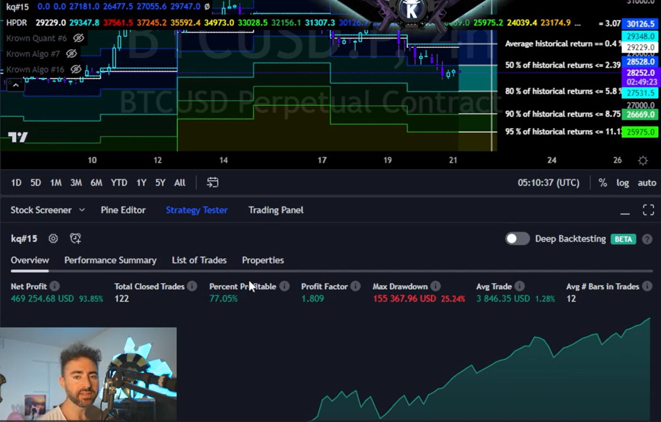The image size is (661, 422).
Task: Show info for Total Closed Trades
Action: point(192,286)
